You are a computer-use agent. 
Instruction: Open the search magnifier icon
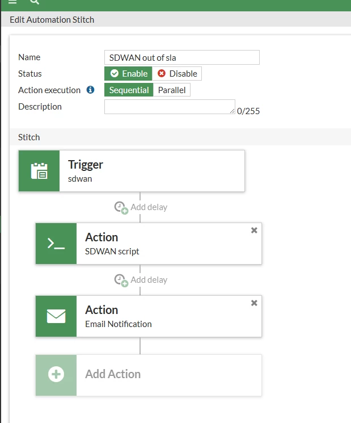(x=35, y=2)
